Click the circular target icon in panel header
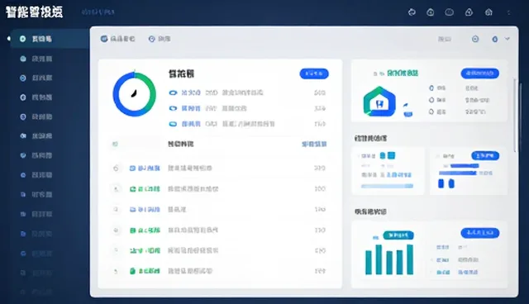Viewport: 529px width, 304px height. point(475,39)
